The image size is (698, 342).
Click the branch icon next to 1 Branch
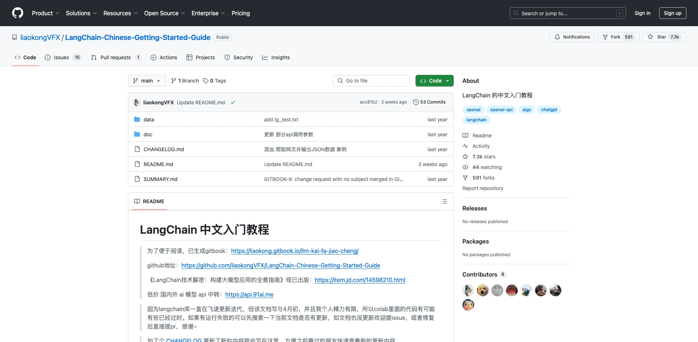(174, 81)
